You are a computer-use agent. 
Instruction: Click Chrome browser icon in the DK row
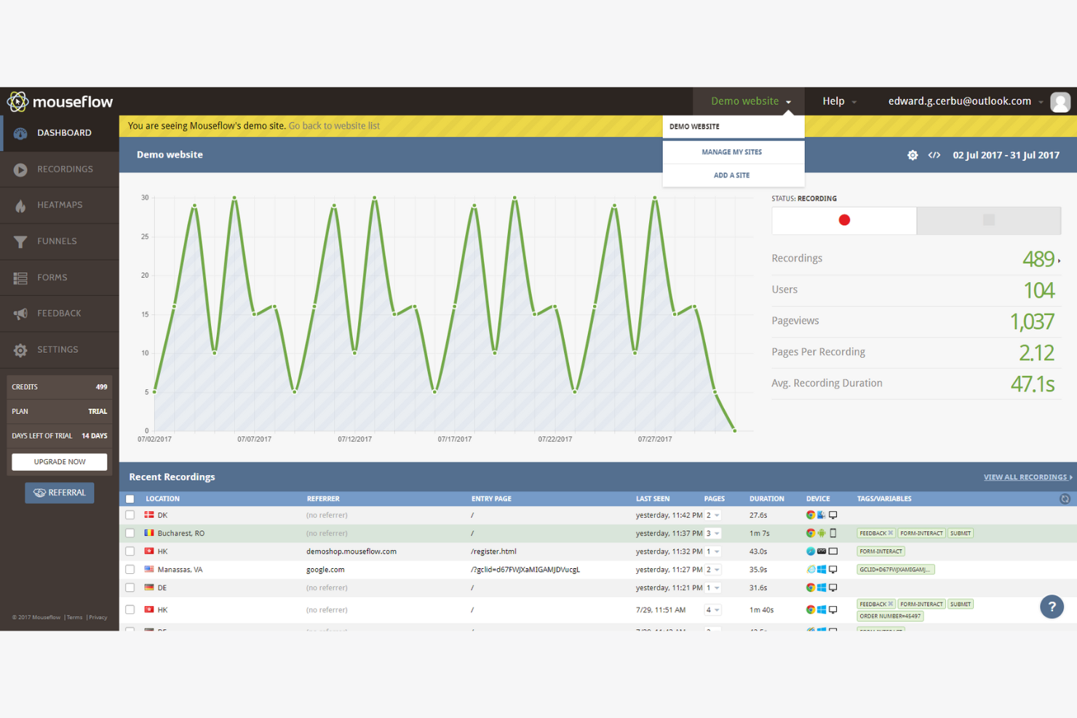click(x=811, y=515)
